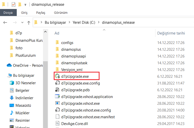Screen dimensions: 194x128
Task: Click the DevAge.Core.dll file icon
Action: coord(57,123)
